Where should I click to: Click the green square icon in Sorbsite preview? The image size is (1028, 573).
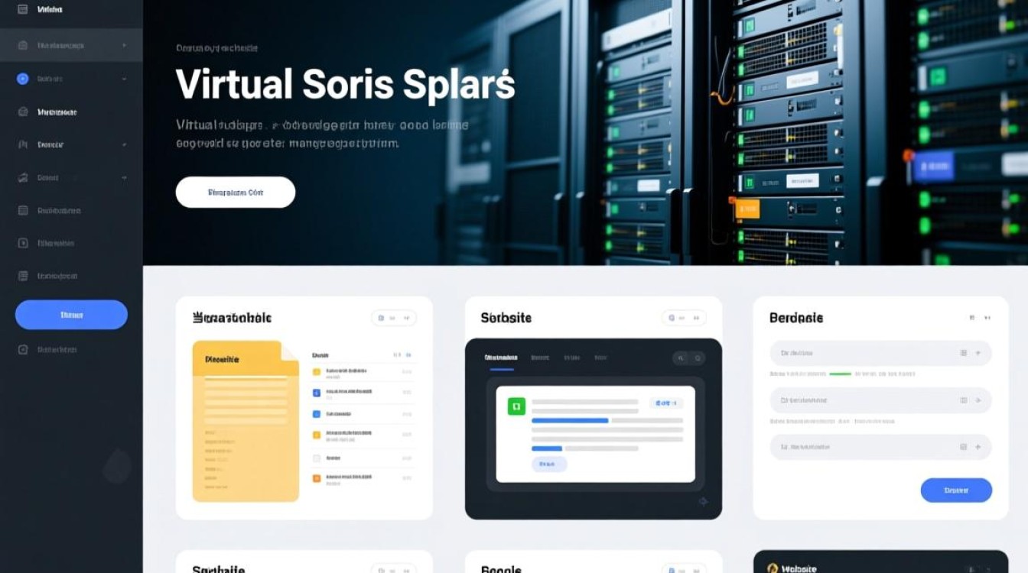516,406
